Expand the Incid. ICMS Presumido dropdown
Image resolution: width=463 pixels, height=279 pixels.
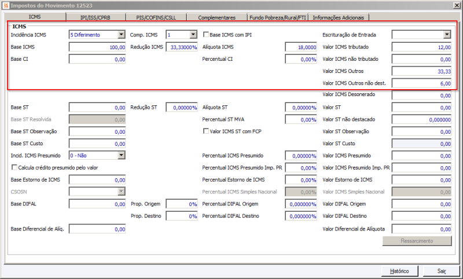click(x=122, y=155)
